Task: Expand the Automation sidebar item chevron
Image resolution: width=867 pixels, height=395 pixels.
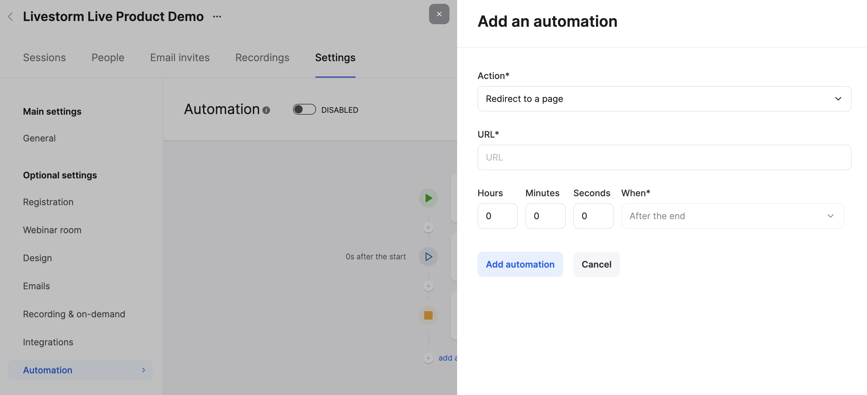Action: pyautogui.click(x=144, y=370)
